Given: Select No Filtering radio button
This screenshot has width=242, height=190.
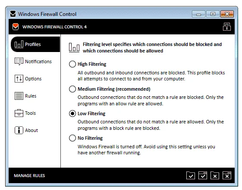Looking at the screenshot, I should tap(72, 138).
